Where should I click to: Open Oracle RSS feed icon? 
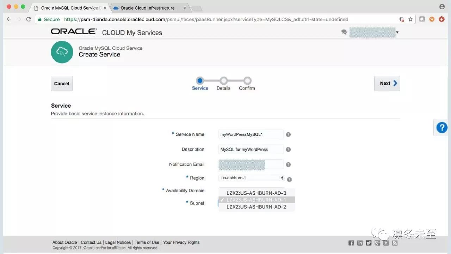pos(395,243)
